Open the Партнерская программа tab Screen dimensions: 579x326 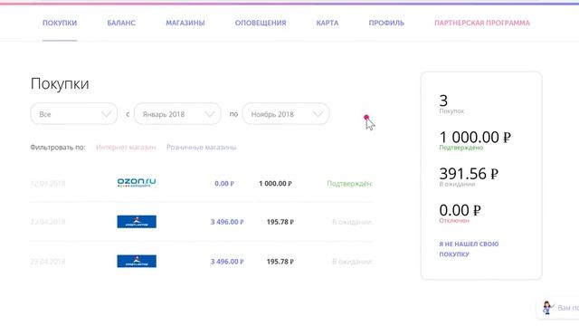[482, 23]
